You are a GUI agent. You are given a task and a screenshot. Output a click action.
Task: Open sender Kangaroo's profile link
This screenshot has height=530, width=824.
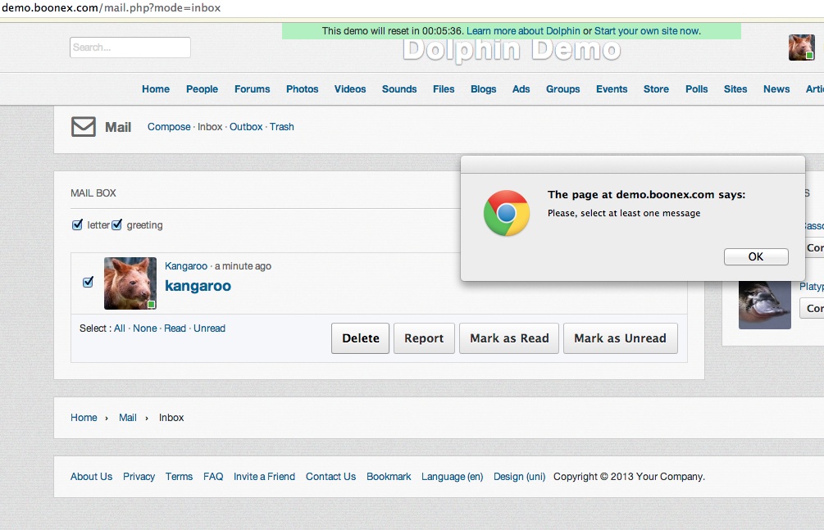pos(186,266)
